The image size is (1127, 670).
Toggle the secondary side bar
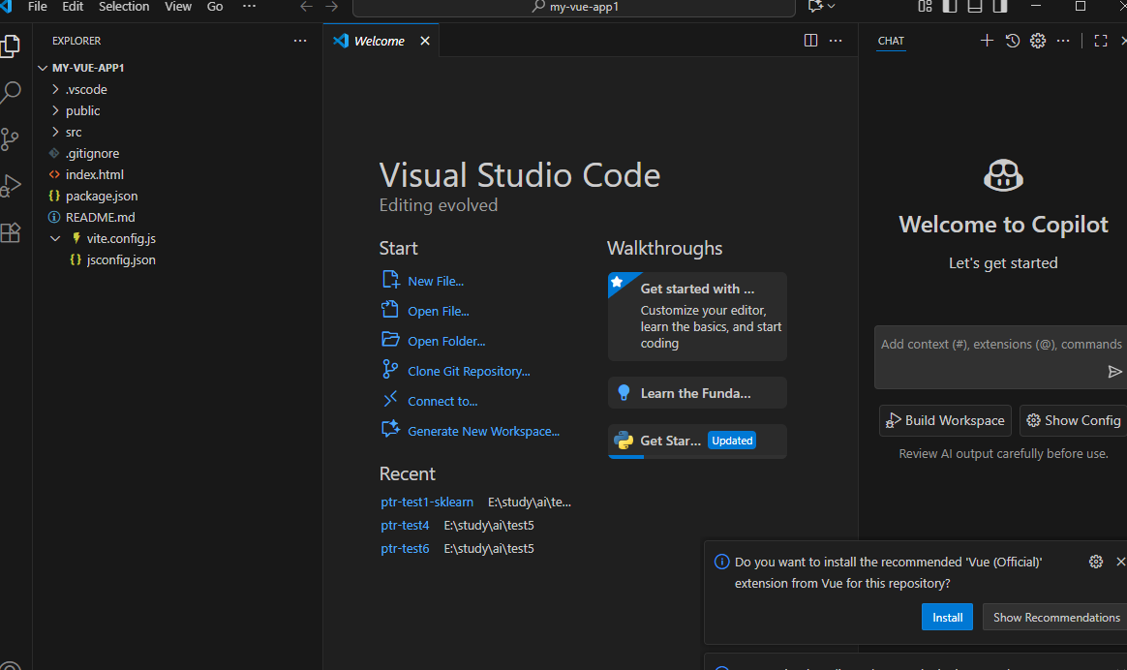click(x=1000, y=7)
